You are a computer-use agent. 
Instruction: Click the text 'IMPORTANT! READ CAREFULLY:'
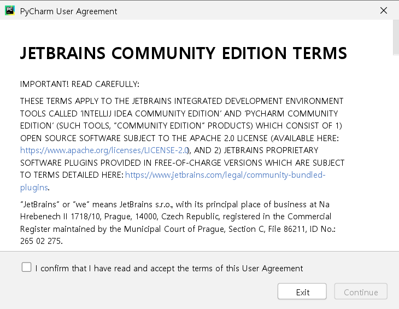(x=80, y=84)
